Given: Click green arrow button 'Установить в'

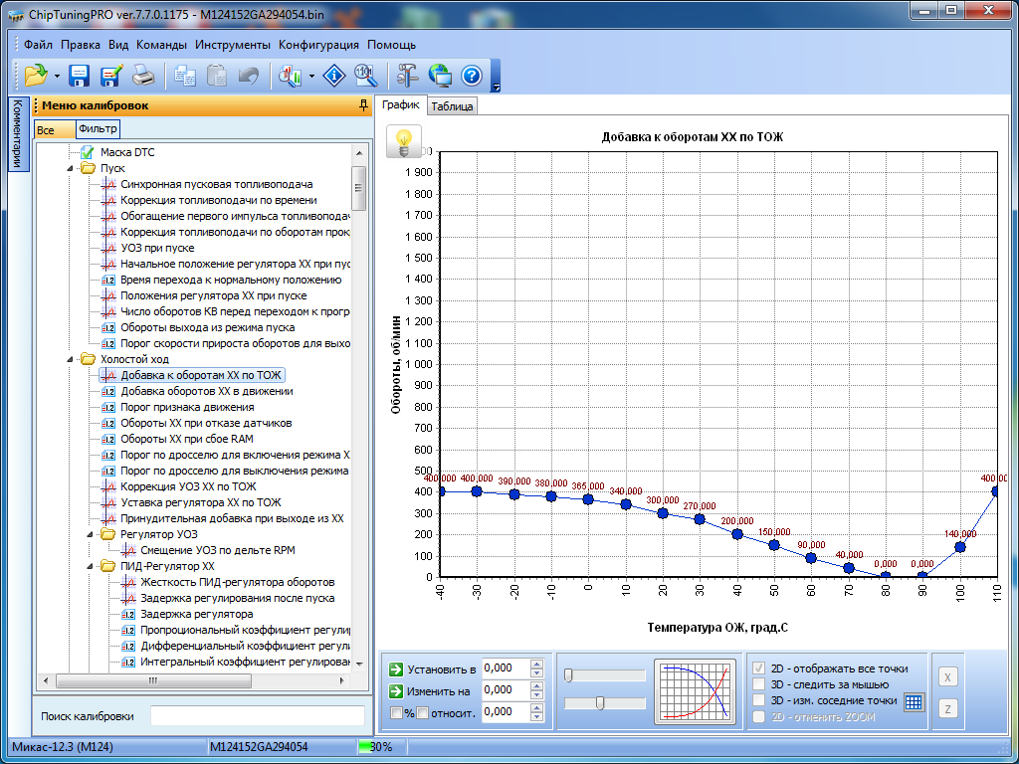Looking at the screenshot, I should pos(396,668).
